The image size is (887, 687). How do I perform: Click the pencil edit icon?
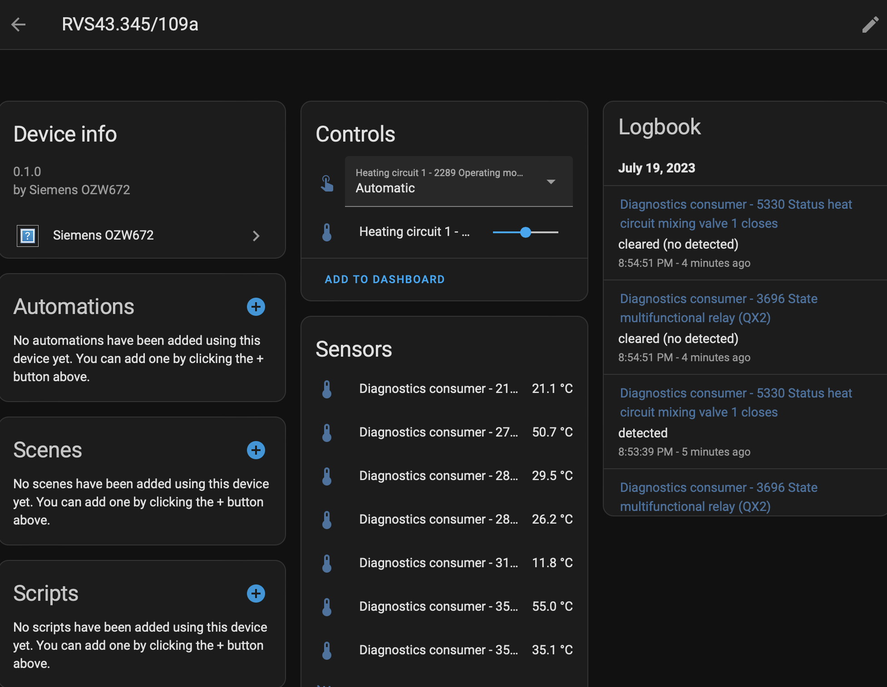point(870,25)
